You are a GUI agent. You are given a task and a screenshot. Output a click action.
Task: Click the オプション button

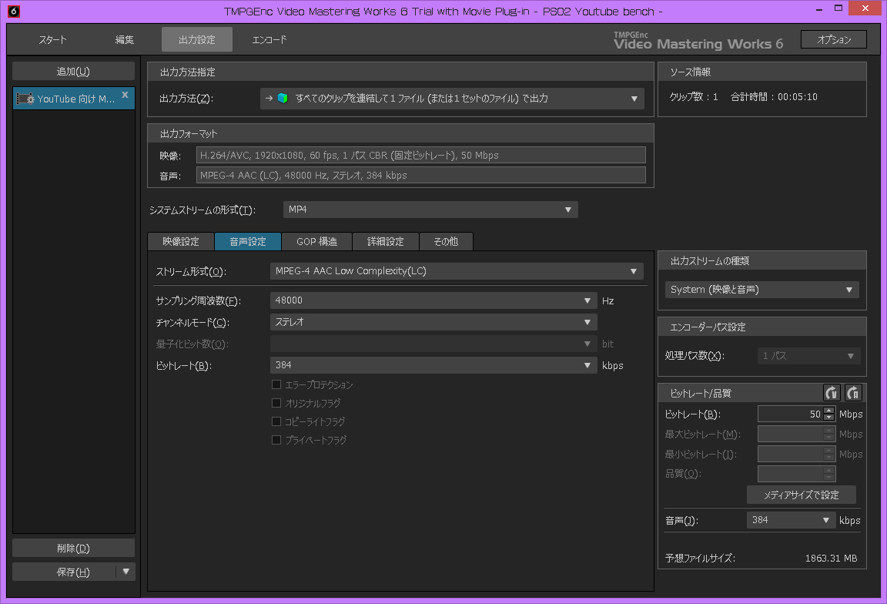click(x=834, y=39)
